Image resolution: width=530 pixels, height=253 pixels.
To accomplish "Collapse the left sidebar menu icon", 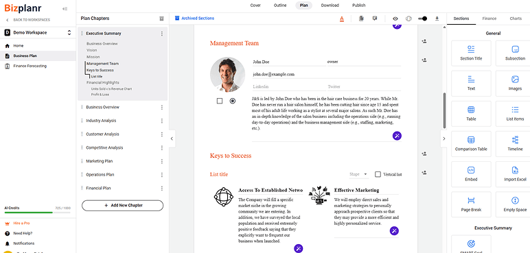I will pos(65,9).
